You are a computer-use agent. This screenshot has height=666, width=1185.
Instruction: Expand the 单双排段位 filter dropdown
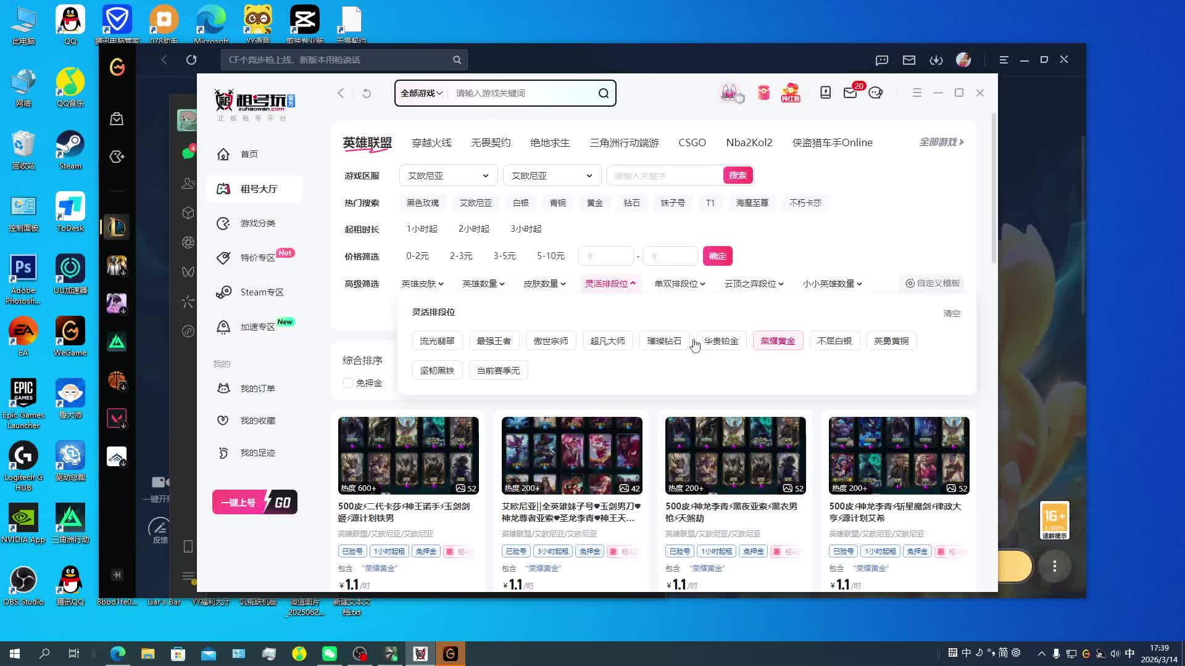(680, 284)
